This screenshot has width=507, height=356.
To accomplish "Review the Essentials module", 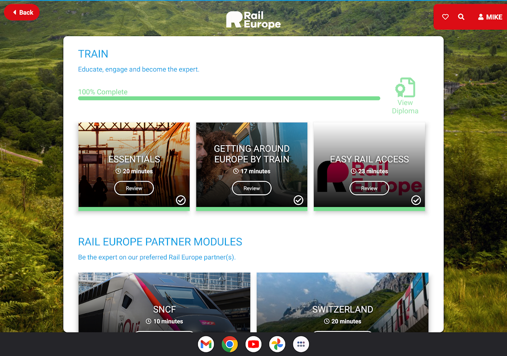I will pyautogui.click(x=134, y=188).
